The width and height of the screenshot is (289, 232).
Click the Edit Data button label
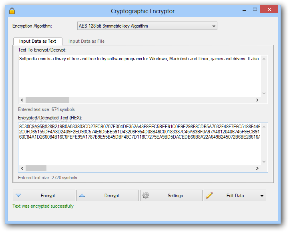[235, 196]
